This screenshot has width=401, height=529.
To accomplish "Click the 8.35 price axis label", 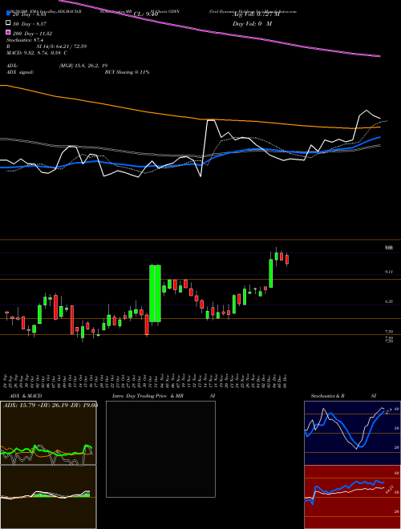I will [389, 301].
